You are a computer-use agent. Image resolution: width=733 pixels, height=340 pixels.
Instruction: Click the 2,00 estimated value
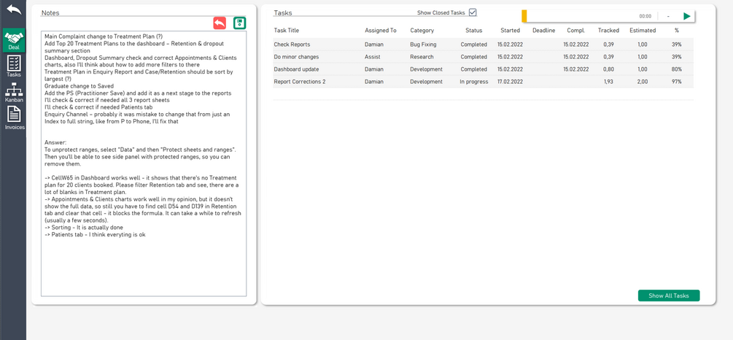click(643, 82)
